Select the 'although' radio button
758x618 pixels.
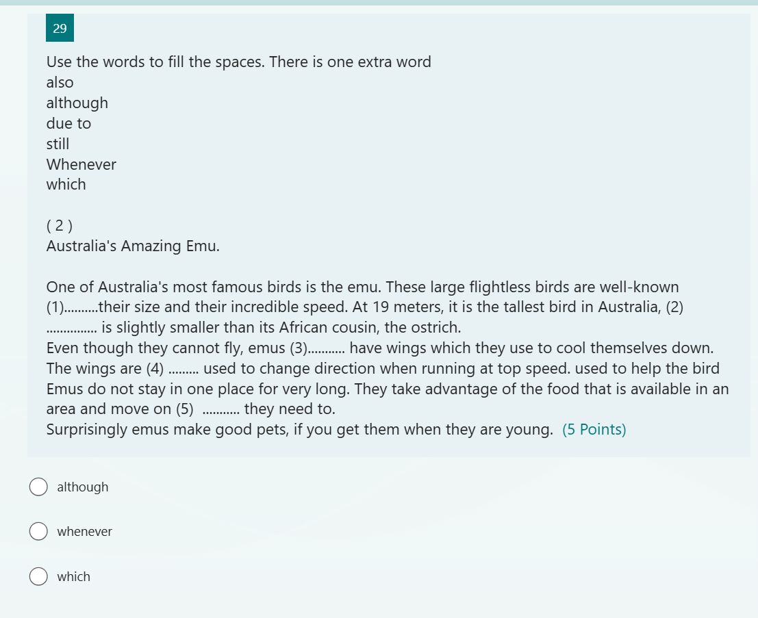click(38, 487)
